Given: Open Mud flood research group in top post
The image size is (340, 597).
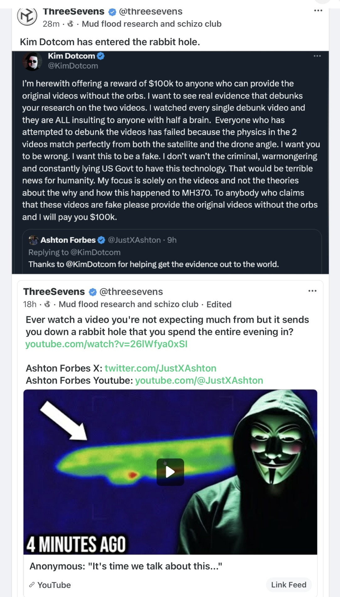Looking at the screenshot, I should (151, 24).
